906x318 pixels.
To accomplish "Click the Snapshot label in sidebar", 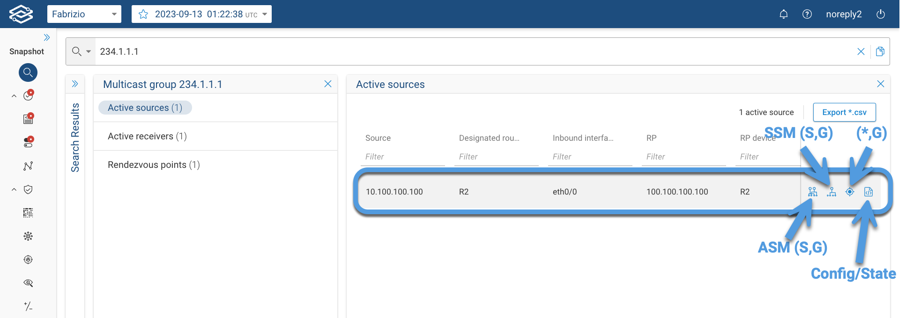I will tap(27, 51).
